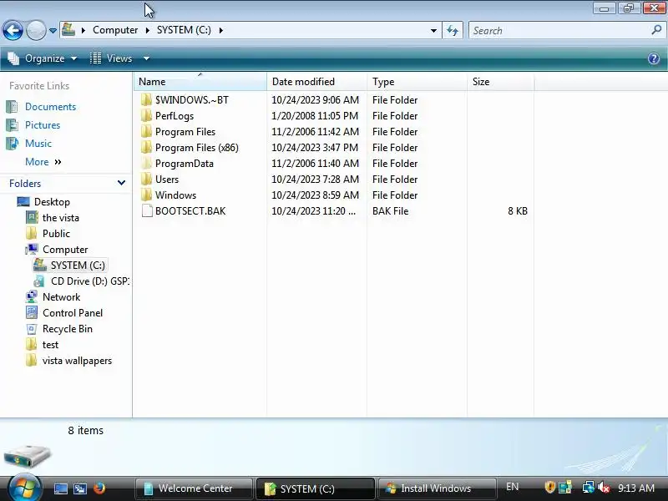Launch Firefox from Quick Launch

[x=99, y=488]
